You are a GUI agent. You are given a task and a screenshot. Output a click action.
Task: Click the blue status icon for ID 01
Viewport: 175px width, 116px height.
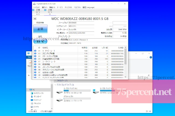click(x=35, y=51)
